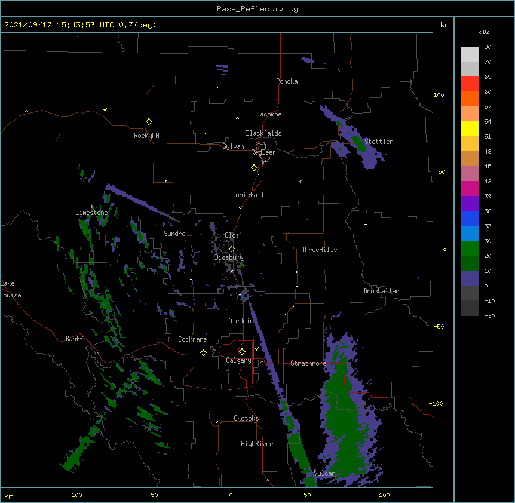Click the Strathmore city label
This screenshot has width=515, height=503.
tap(308, 363)
